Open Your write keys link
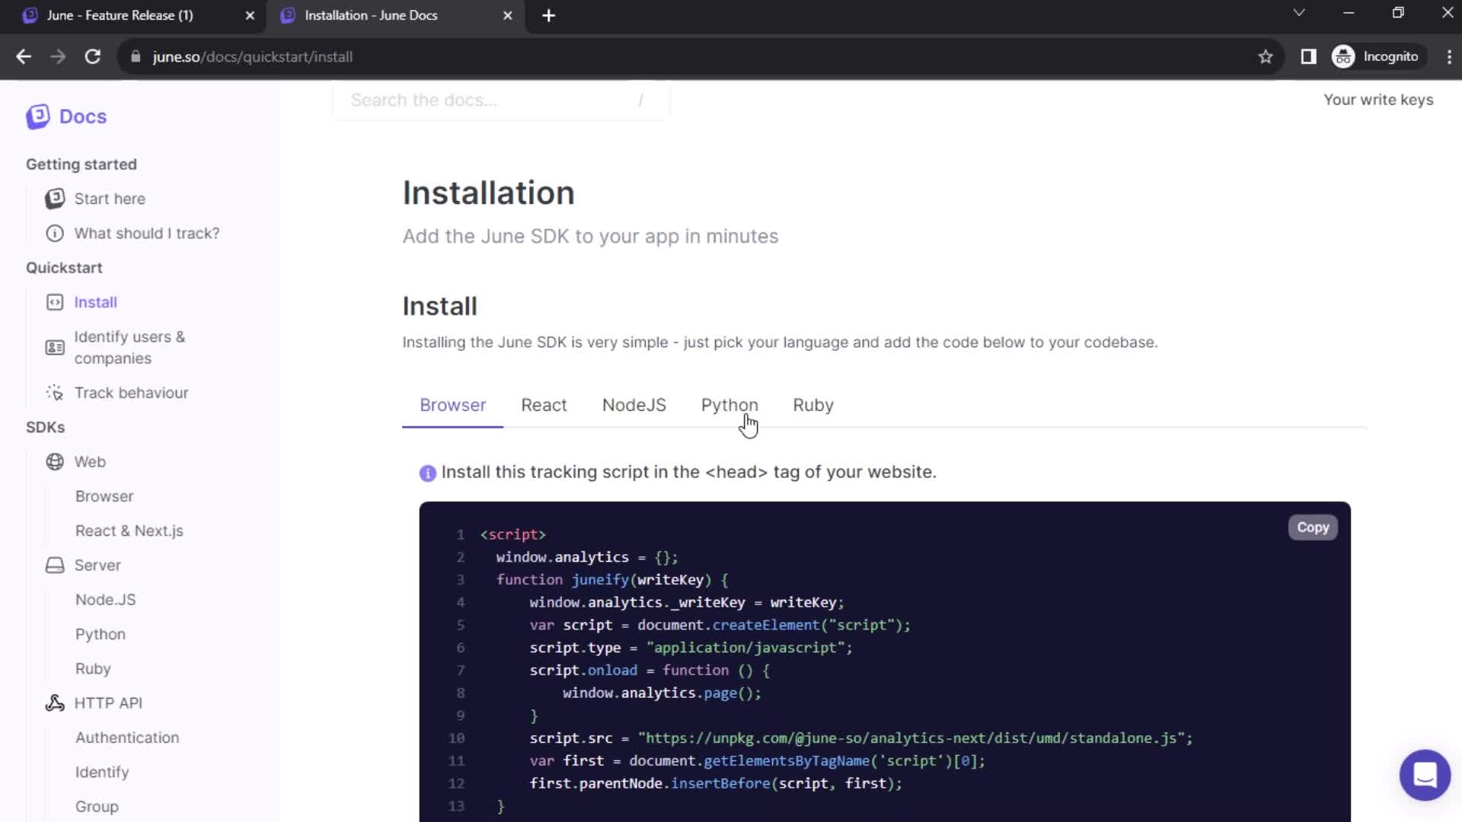Viewport: 1462px width, 822px height. click(1378, 100)
